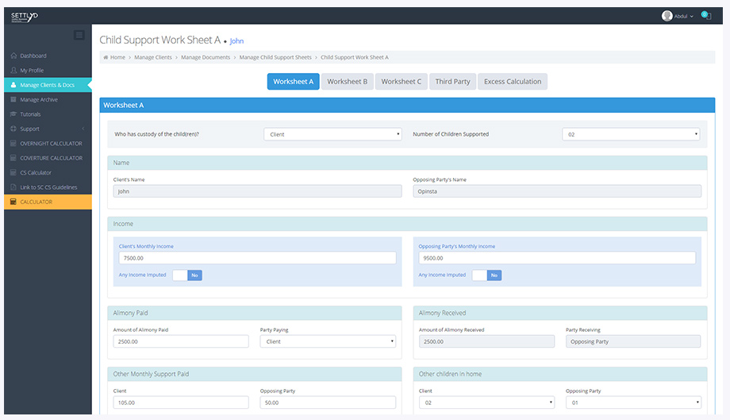
Task: Click the Client's Monthly Income field
Action: point(256,258)
